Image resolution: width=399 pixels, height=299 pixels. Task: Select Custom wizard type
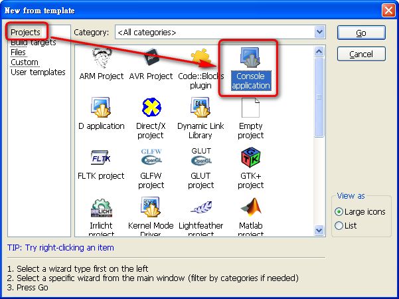tap(25, 62)
